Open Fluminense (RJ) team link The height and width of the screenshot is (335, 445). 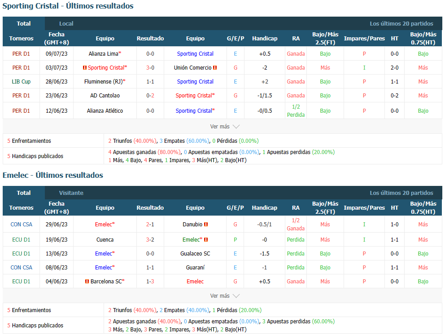pos(103,82)
